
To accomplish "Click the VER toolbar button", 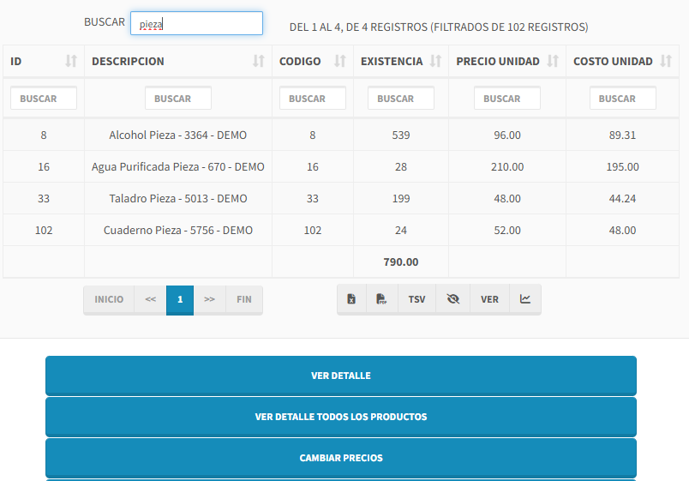I will pyautogui.click(x=489, y=299).
